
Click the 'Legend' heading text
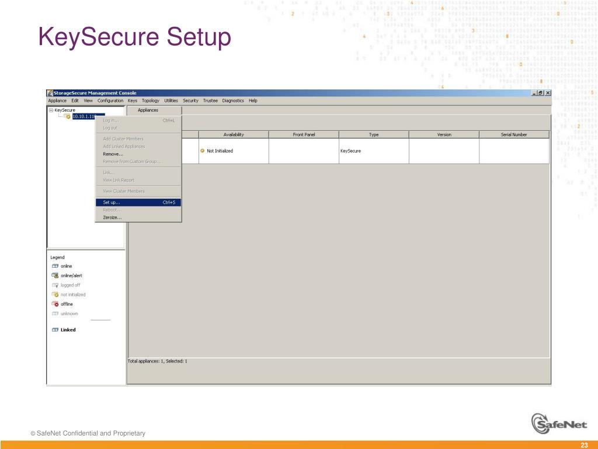pyautogui.click(x=58, y=258)
